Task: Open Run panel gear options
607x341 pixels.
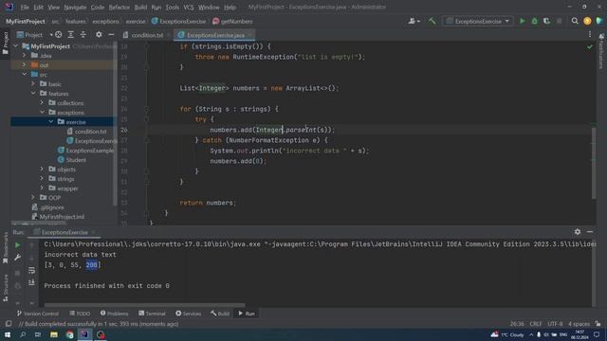Action: [x=578, y=231]
